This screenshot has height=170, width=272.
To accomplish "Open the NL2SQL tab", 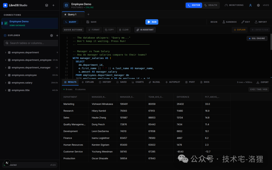I will (x=154, y=82).
